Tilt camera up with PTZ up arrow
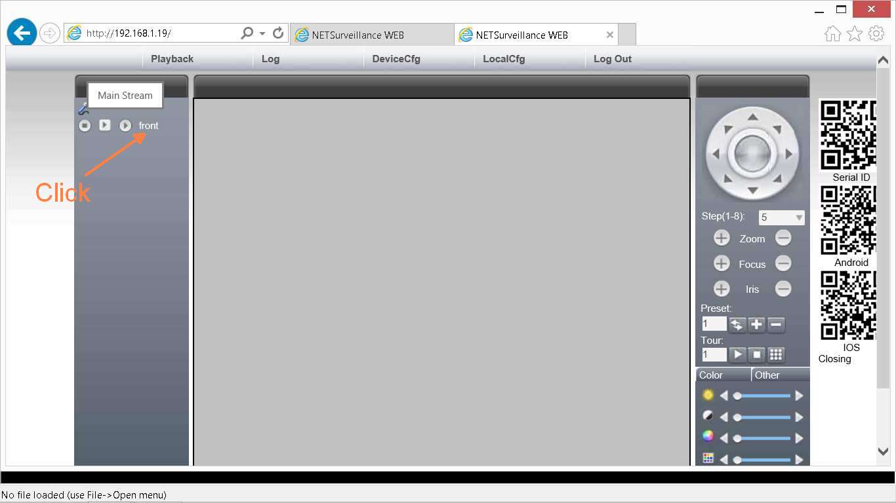This screenshot has width=896, height=503. point(752,117)
